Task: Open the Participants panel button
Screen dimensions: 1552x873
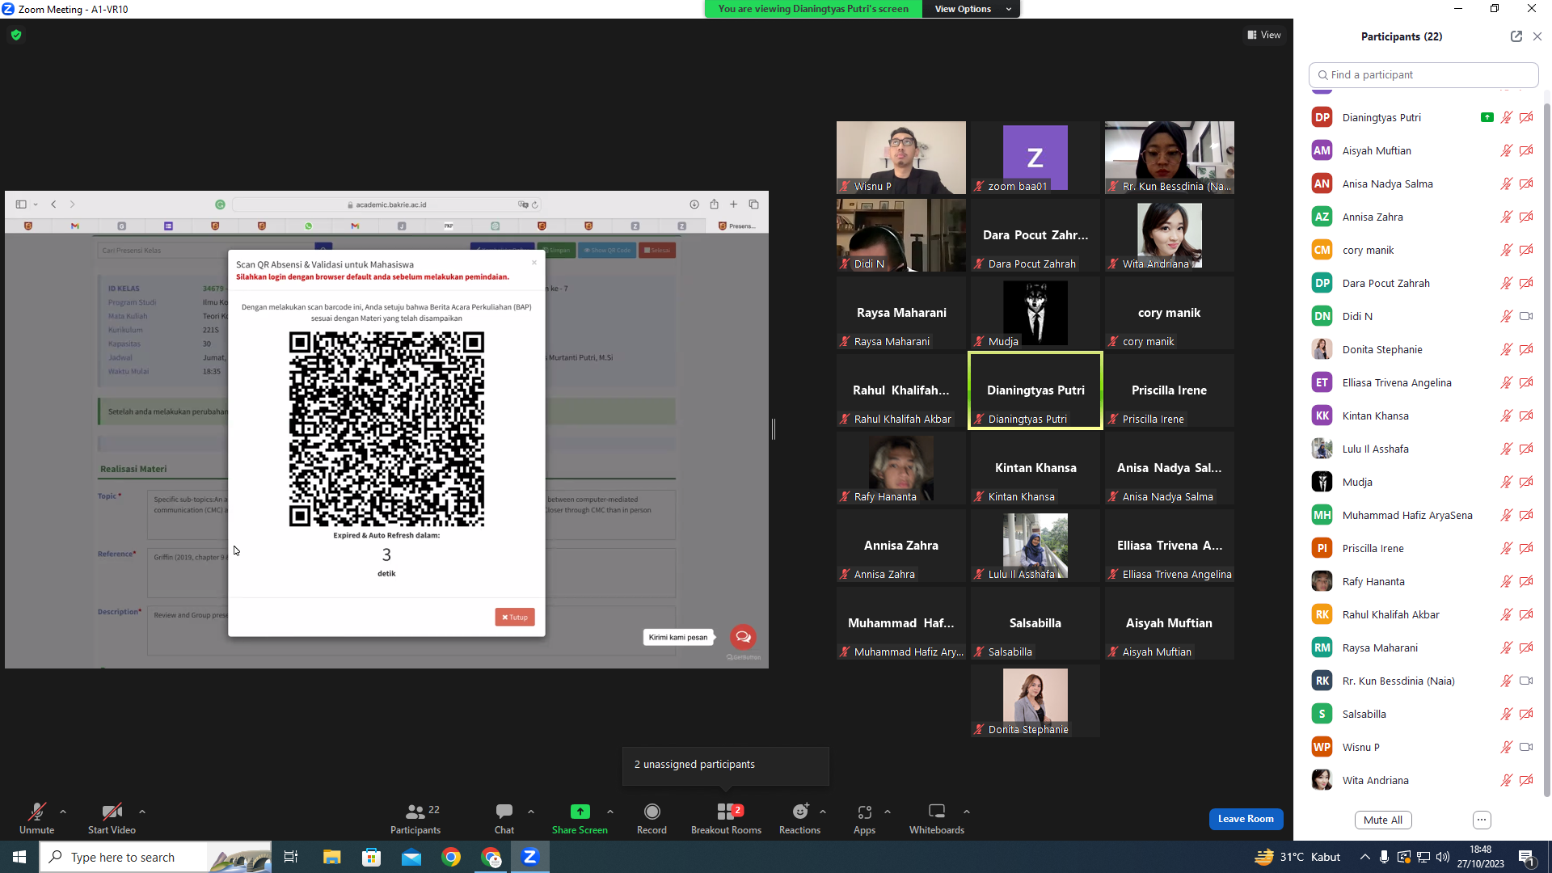Action: click(x=415, y=818)
